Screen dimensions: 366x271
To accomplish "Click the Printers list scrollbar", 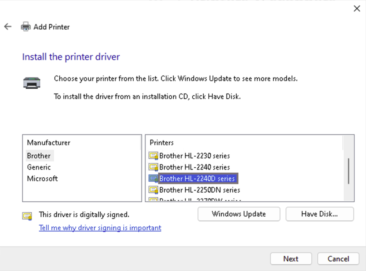I will (348, 172).
